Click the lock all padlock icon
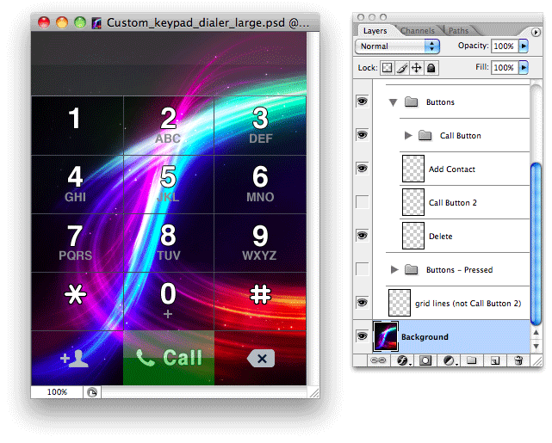Screen dimensions: 552x443 point(431,67)
